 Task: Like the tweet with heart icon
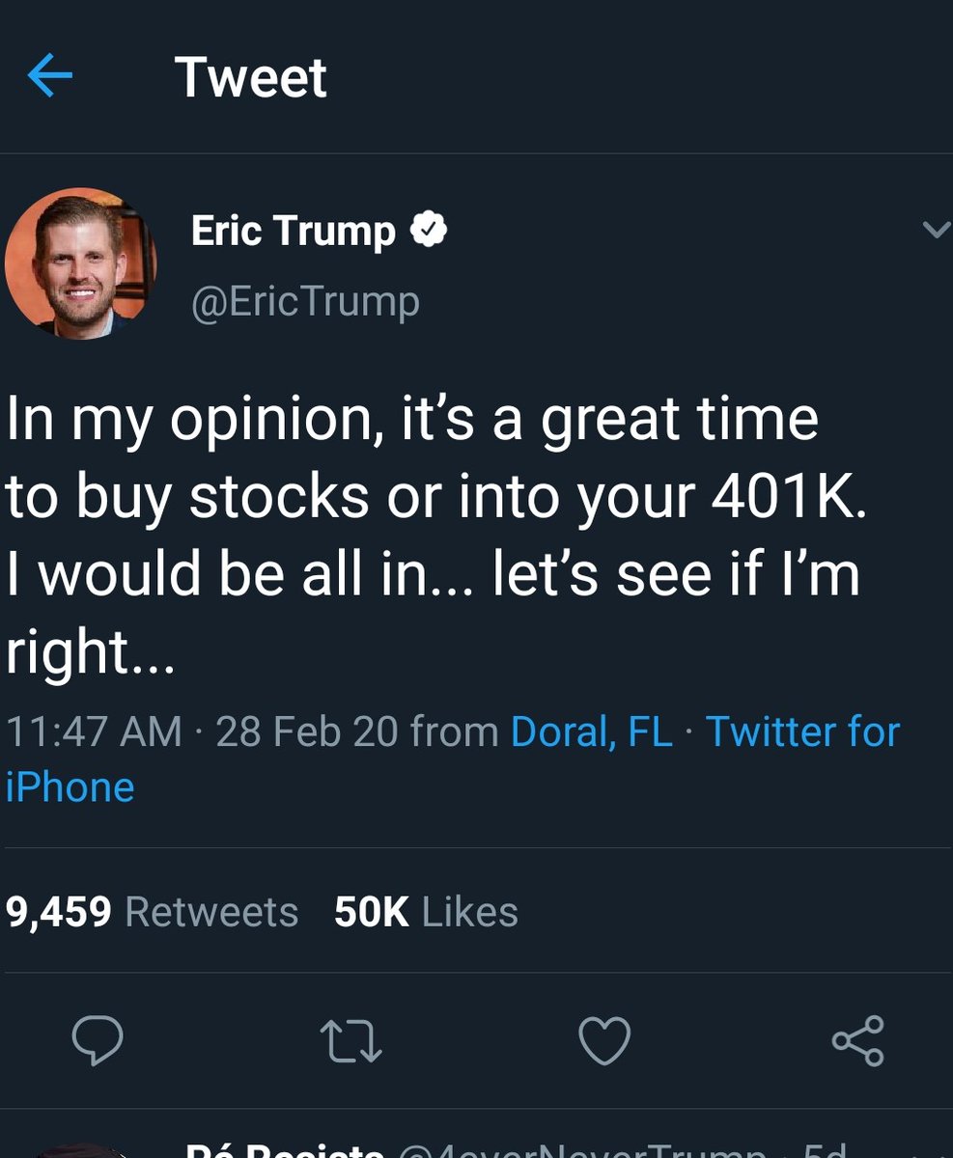604,1041
